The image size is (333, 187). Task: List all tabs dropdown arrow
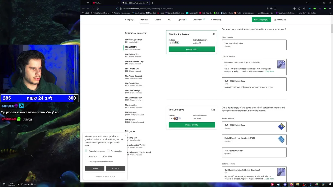coord(307,3)
